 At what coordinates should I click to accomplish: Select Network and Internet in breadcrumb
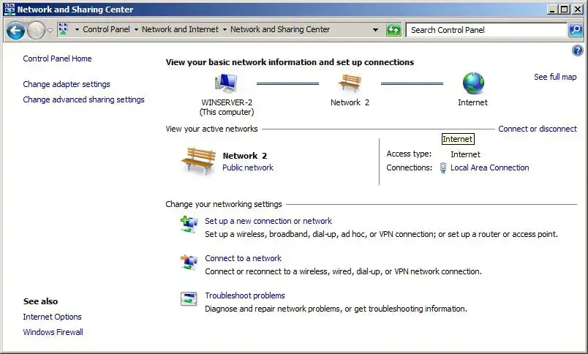[x=180, y=30]
